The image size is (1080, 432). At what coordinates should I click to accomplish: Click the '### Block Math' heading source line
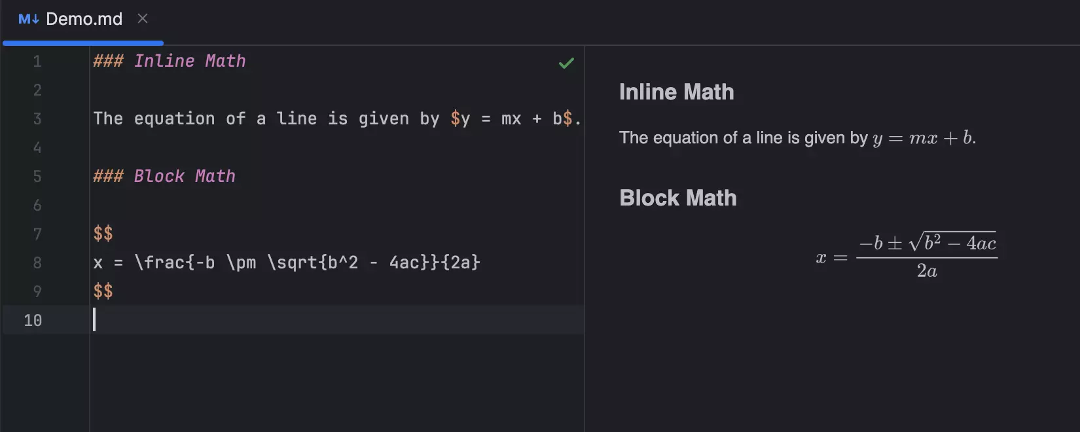[164, 177]
